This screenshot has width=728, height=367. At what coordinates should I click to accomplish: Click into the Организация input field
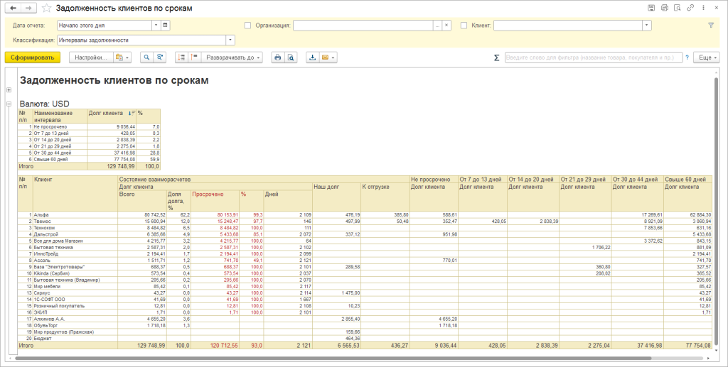[363, 26]
